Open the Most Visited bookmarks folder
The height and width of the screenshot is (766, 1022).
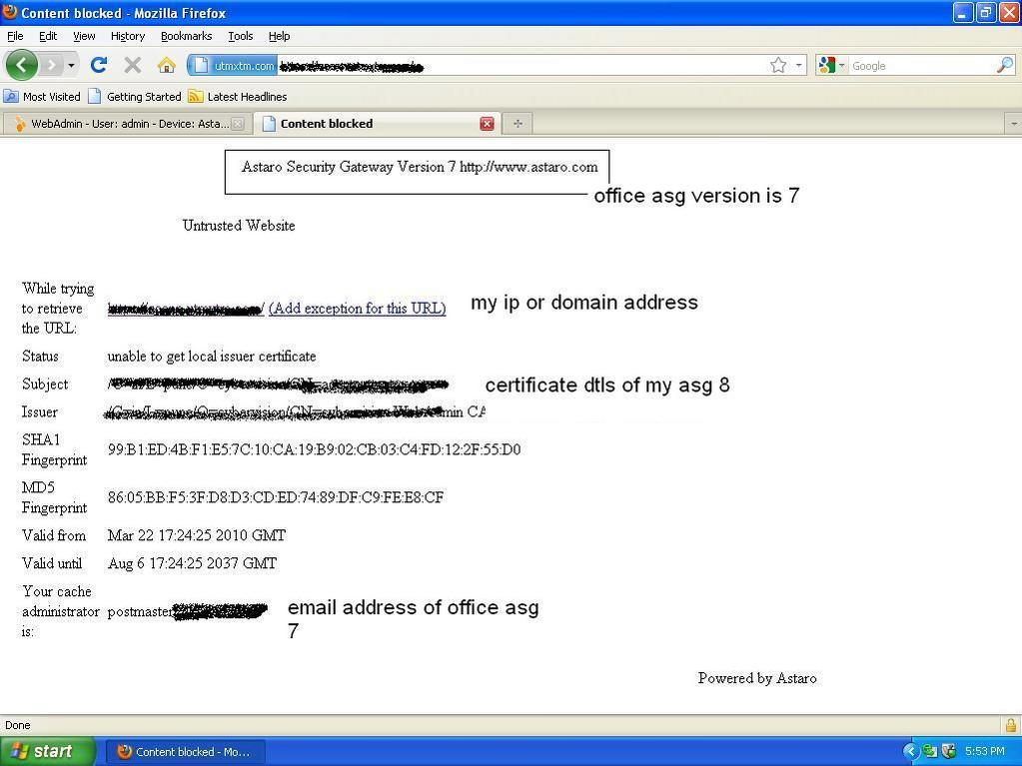tap(42, 97)
